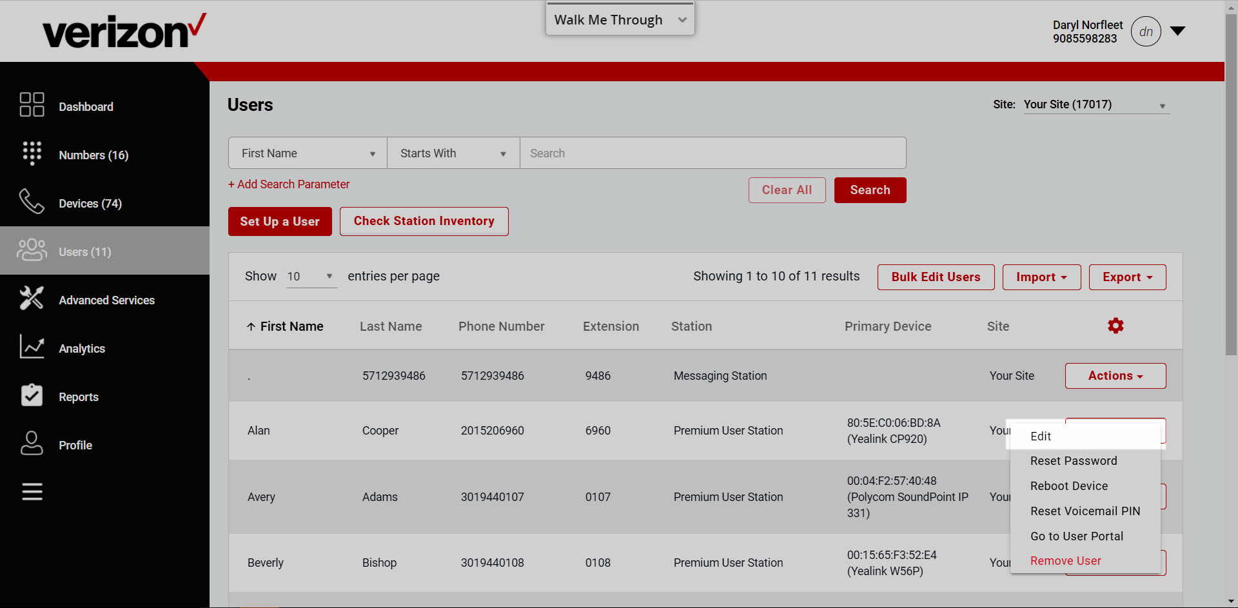
Task: Select the Profile person icon
Action: point(32,444)
